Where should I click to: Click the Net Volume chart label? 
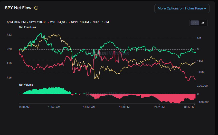[26, 85]
